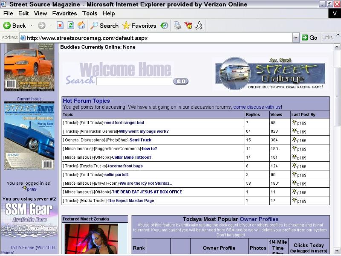Refresh the current page
This screenshot has height=256, width=341.
[71, 26]
